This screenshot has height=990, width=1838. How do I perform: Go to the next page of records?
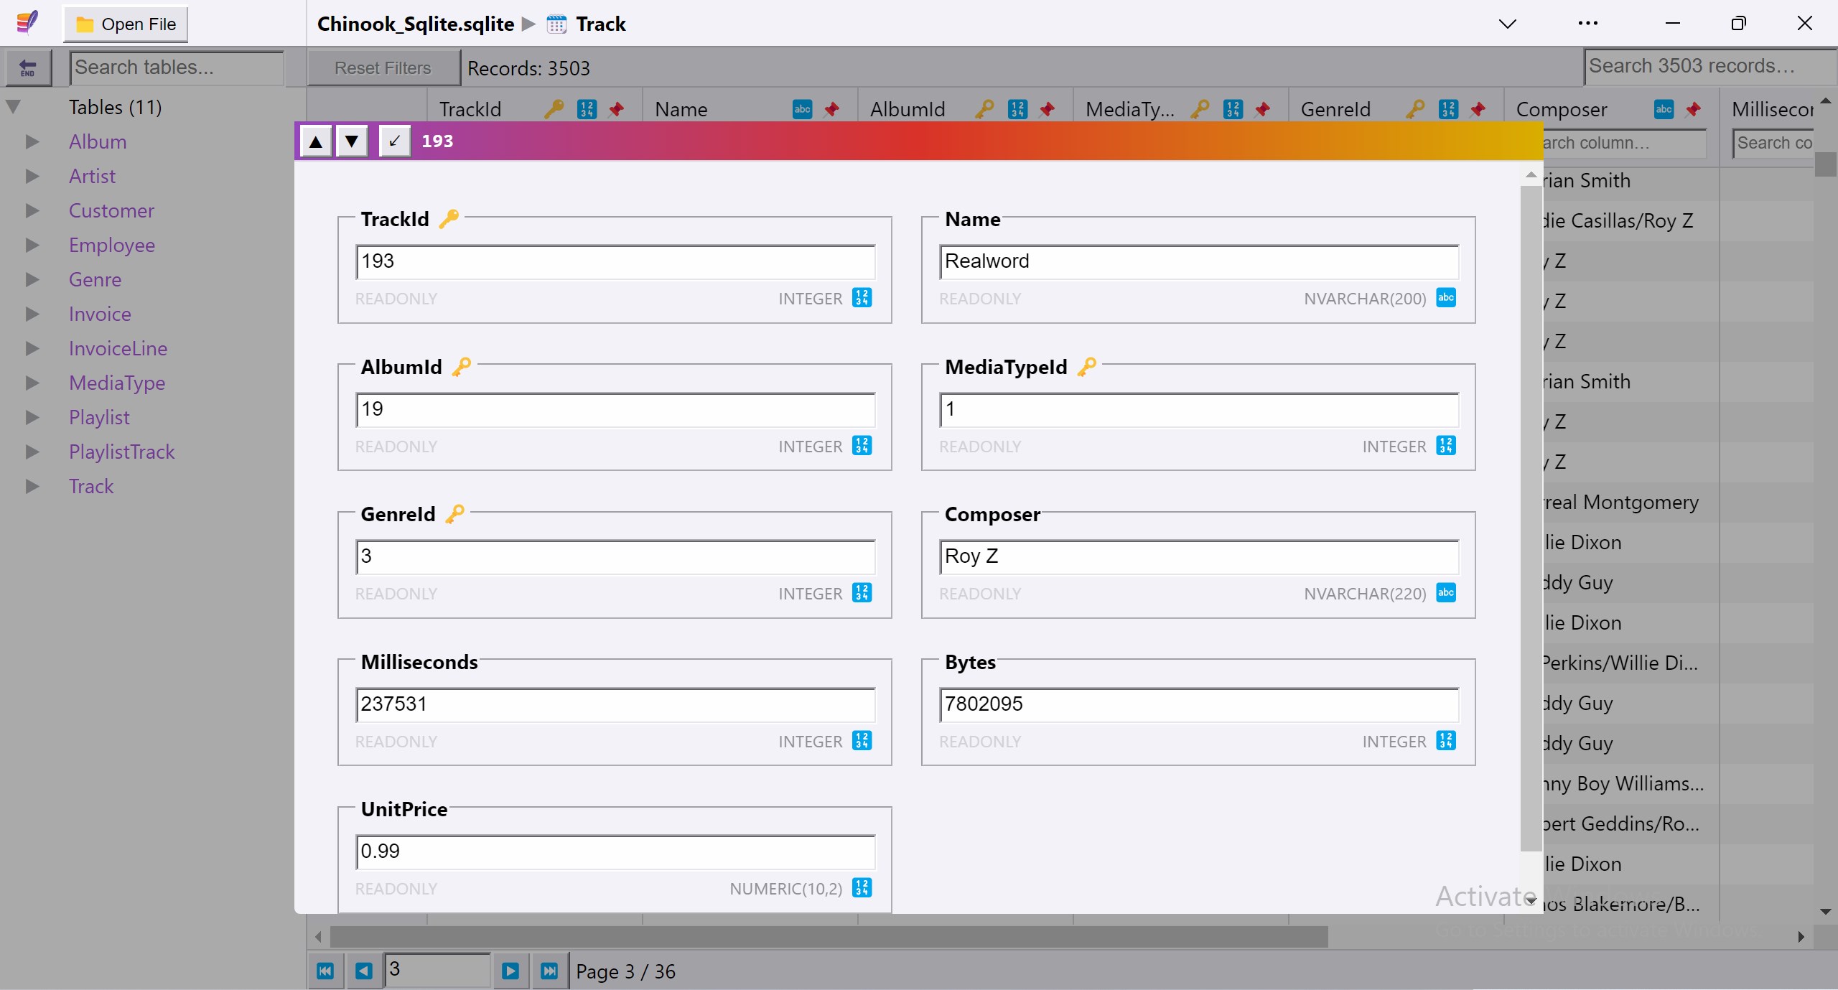coord(510,971)
